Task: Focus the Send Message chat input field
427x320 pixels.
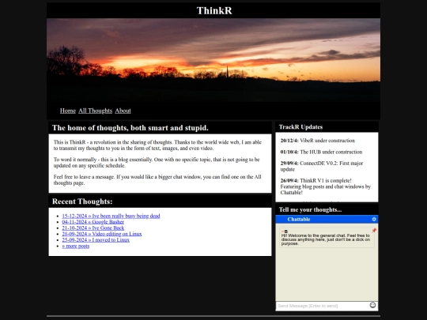Action: pyautogui.click(x=323, y=306)
